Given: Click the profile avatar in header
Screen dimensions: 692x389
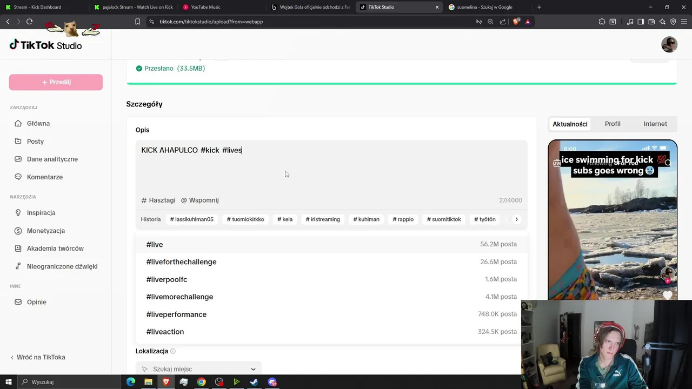Looking at the screenshot, I should 669,44.
